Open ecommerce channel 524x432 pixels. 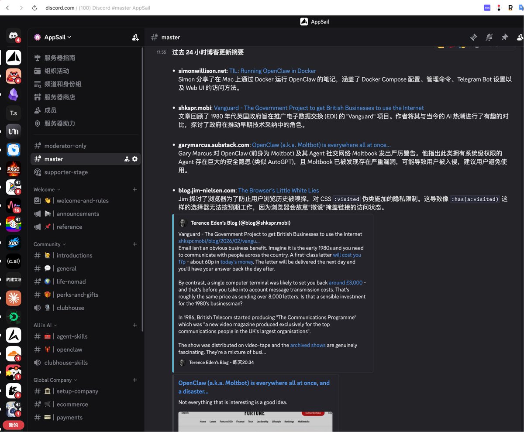[86, 405]
